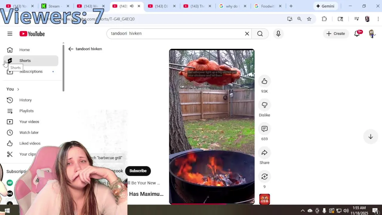
Task: Subscribe to the Short's channel
Action: pos(138,171)
